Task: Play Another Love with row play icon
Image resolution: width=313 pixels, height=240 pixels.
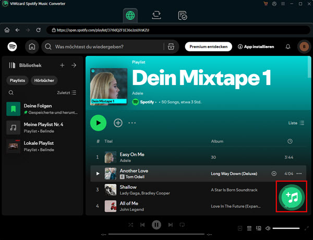Action: click(98, 174)
